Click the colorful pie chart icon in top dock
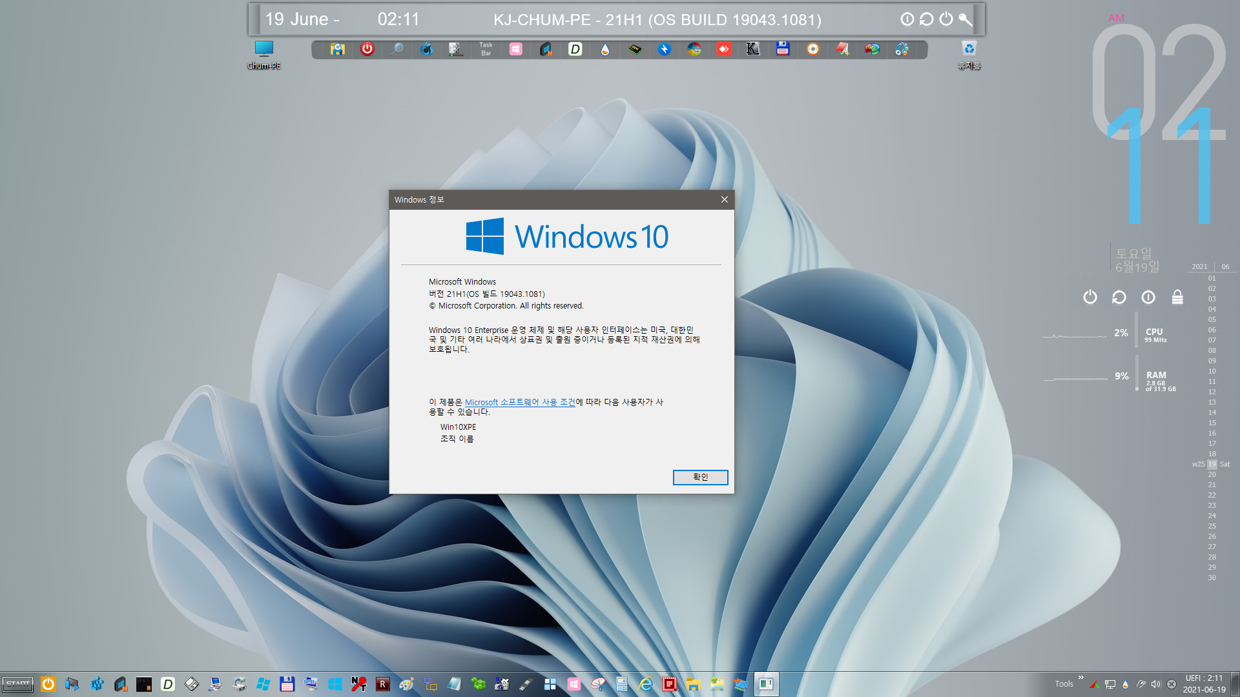1240x697 pixels. point(872,49)
